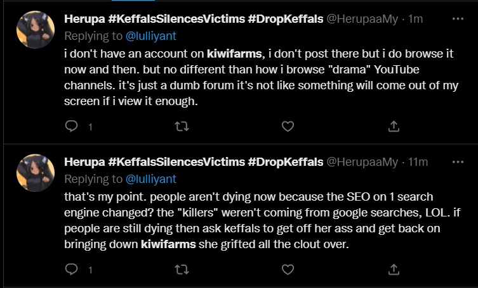Open more options on the second tweet
478x288 pixels.
point(457,162)
